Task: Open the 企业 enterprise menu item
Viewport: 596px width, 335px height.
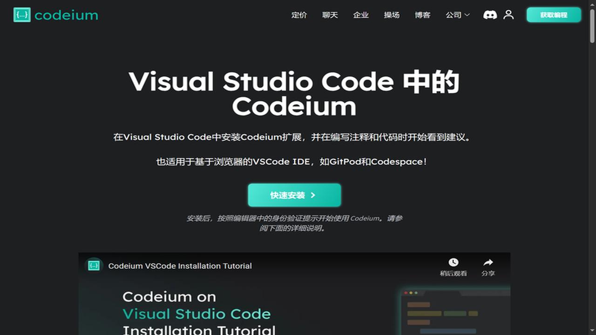Action: coord(361,15)
